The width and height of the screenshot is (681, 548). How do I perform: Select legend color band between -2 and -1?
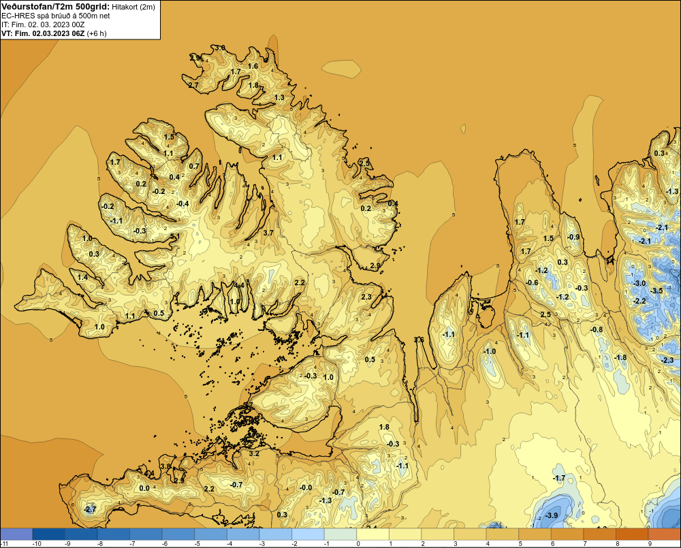pyautogui.click(x=308, y=534)
